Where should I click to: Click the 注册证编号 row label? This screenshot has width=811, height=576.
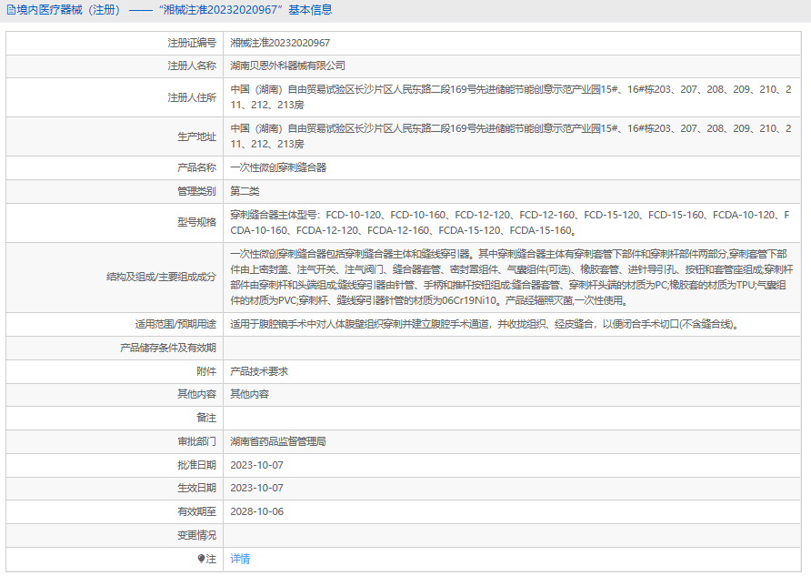(x=192, y=43)
